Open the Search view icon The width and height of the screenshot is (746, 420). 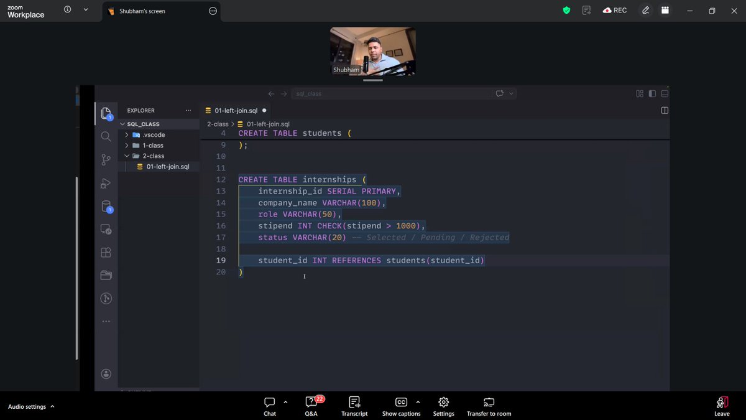[x=106, y=136]
